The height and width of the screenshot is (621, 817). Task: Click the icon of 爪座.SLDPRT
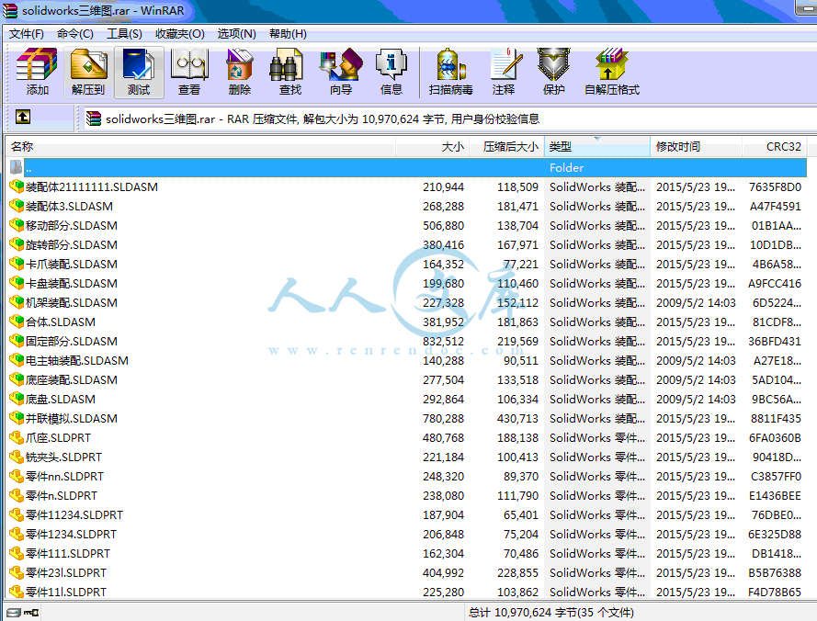(17, 437)
